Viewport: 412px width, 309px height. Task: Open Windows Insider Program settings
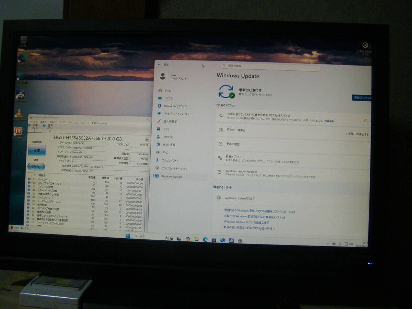point(293,173)
